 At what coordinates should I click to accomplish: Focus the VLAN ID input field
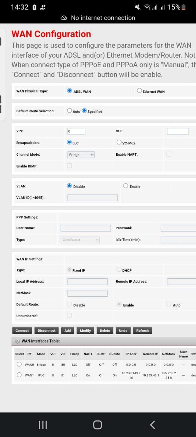[x=93, y=198]
